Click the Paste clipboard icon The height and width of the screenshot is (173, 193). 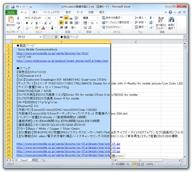tap(11, 19)
